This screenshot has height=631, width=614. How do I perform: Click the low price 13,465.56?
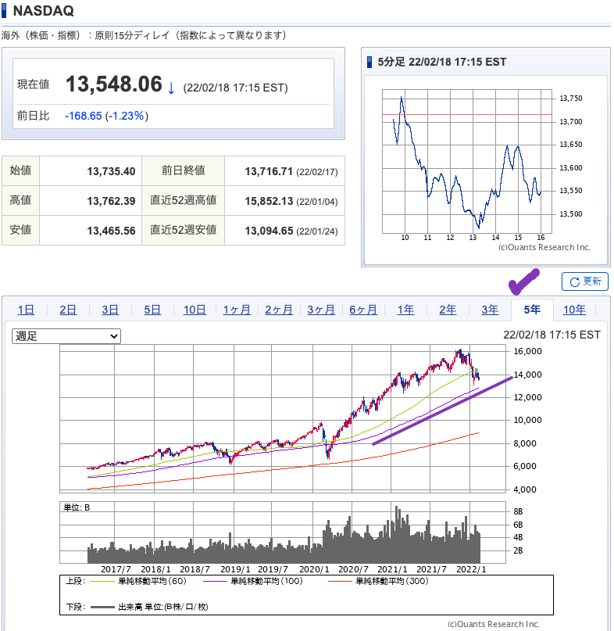[x=112, y=231]
